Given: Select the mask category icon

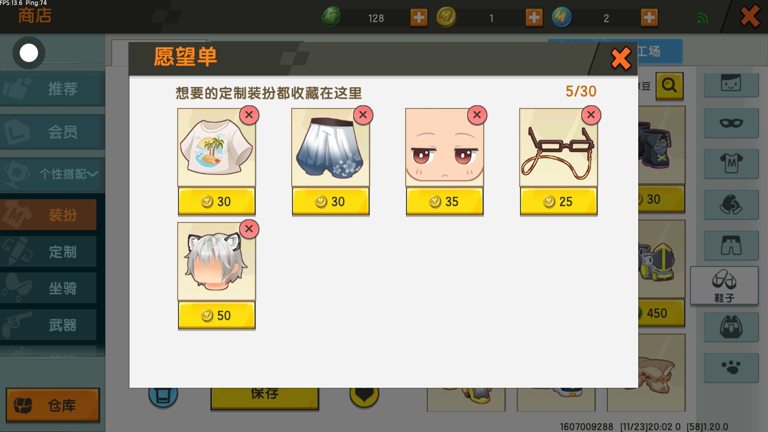Looking at the screenshot, I should point(731,123).
